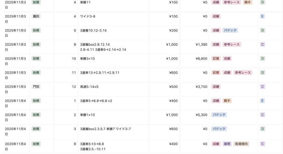The image size is (283, 154).
Task: Click the 記憶 tag in the 単勝3×10 row
Action: [216, 59]
